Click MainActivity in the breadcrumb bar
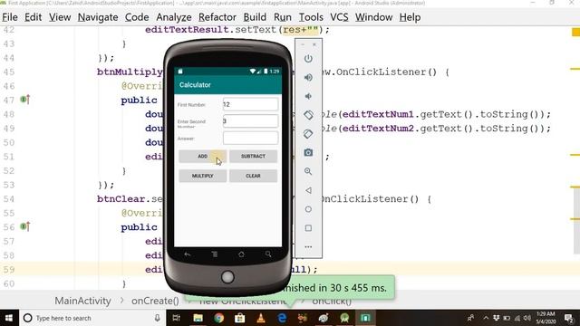Viewport: 580px width, 326px height. click(x=82, y=301)
